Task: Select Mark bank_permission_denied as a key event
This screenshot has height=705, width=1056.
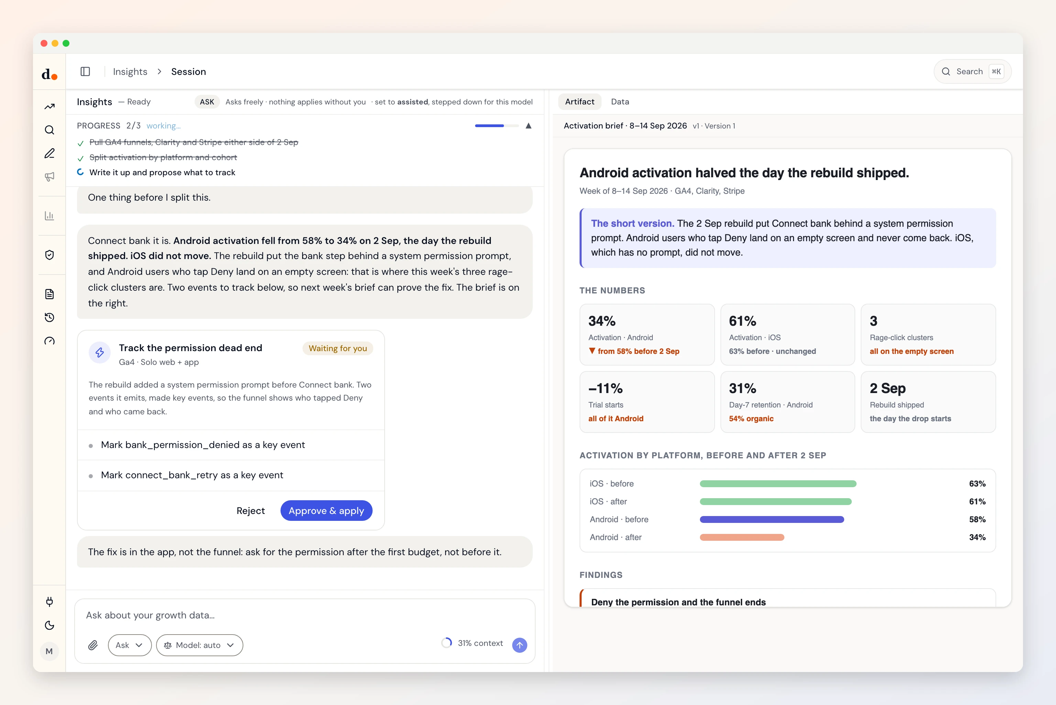Action: pyautogui.click(x=231, y=445)
